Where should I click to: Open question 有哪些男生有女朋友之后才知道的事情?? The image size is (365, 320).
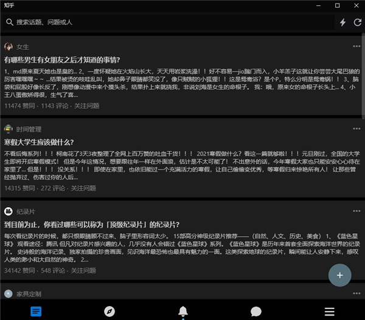tap(62, 60)
